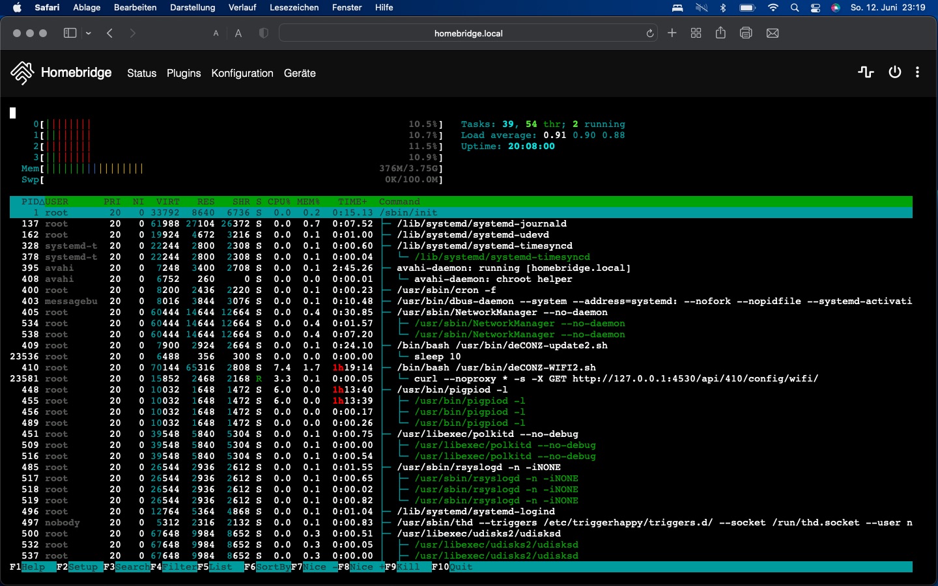Open the three-dot options menu
Image resolution: width=938 pixels, height=586 pixels.
(x=917, y=72)
